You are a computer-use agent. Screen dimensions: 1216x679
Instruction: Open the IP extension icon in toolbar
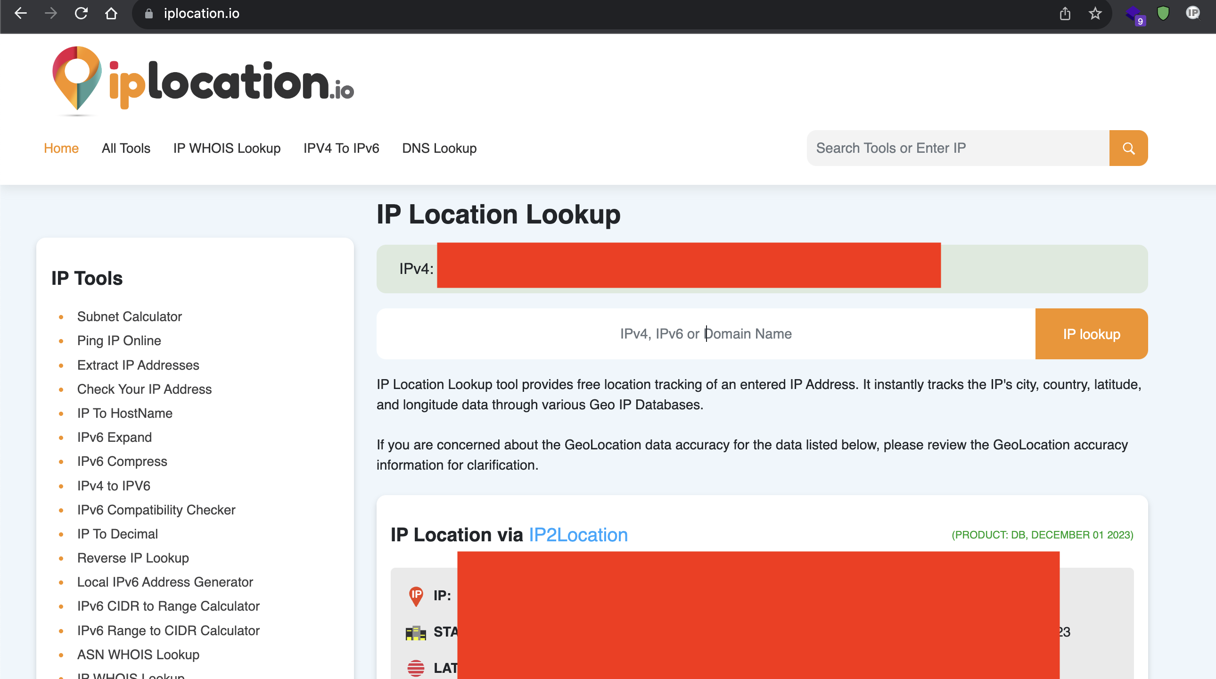[x=1193, y=13]
